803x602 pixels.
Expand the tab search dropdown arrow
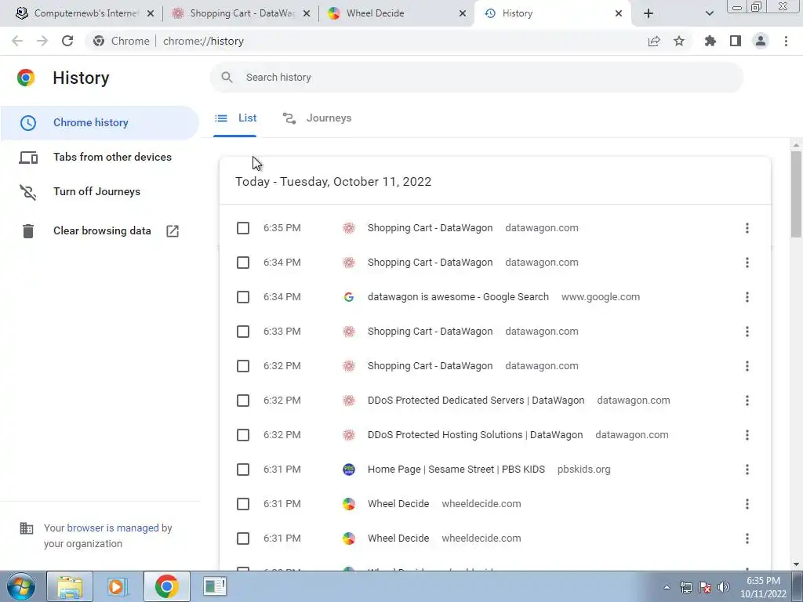709,13
